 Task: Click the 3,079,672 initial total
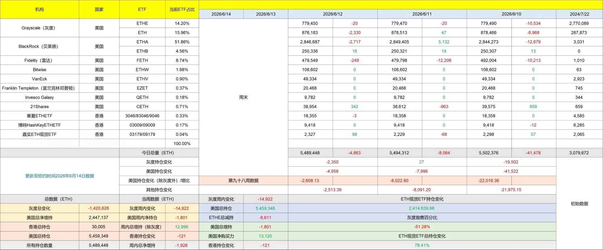pyautogui.click(x=579, y=153)
